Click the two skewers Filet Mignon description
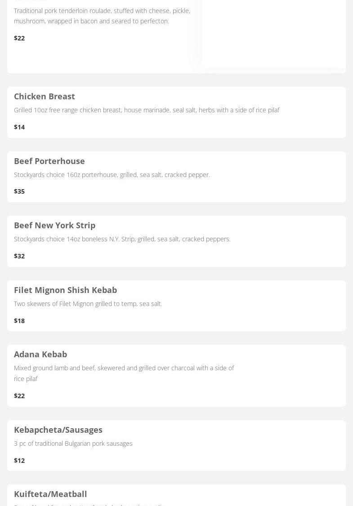This screenshot has height=506, width=353. (88, 303)
